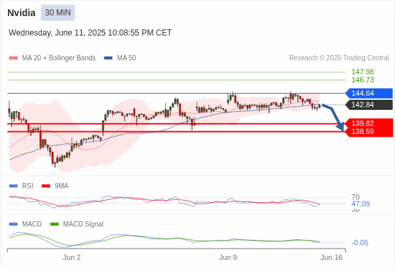Viewport: 395px width, 268px height.
Task: Click the 30 MIN timeframe badge
Action: 58,13
